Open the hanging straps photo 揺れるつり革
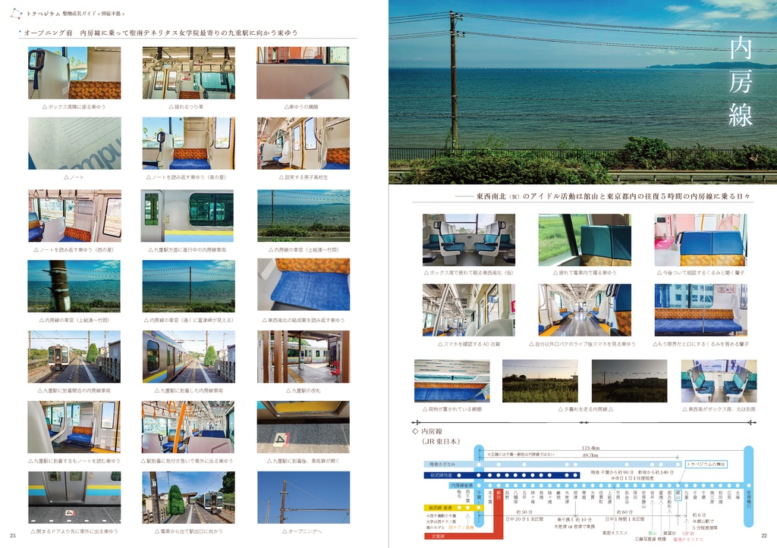This screenshot has height=548, width=777. coord(189,73)
